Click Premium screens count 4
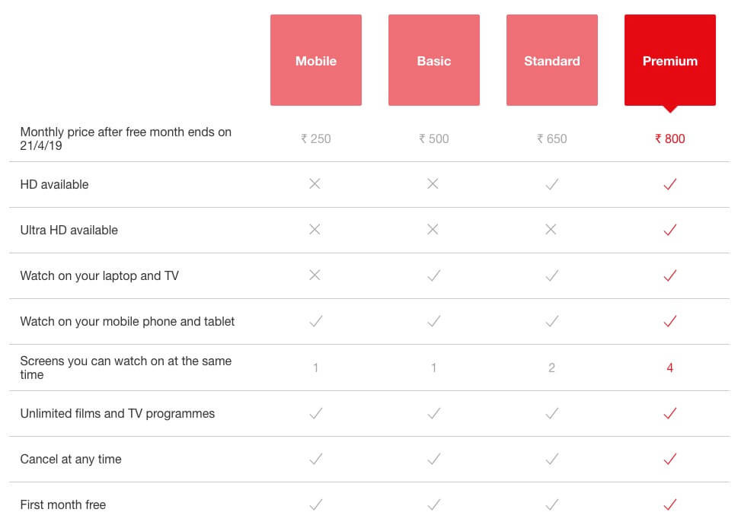Image resolution: width=738 pixels, height=525 pixels. click(669, 367)
